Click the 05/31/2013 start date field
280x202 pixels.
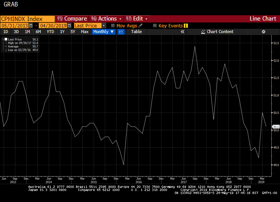[14, 25]
